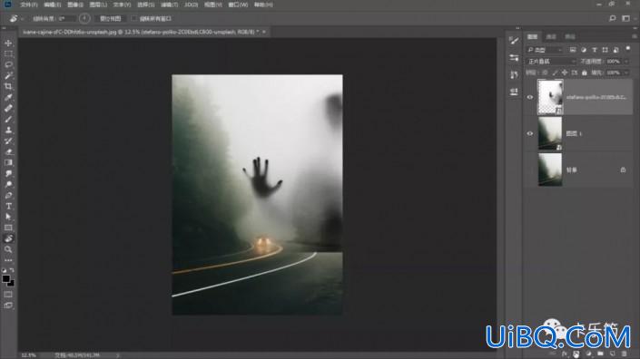Select the Crop tool
Image resolution: width=640 pixels, height=359 pixels.
[x=8, y=86]
